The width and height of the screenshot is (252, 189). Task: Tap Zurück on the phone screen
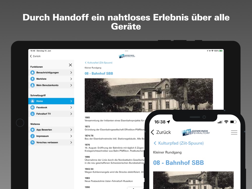tap(161, 132)
